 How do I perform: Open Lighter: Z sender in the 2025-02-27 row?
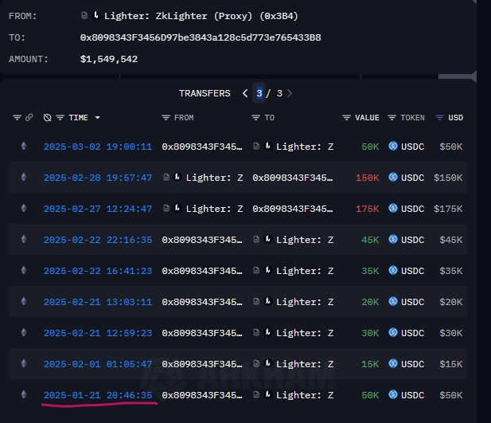215,209
